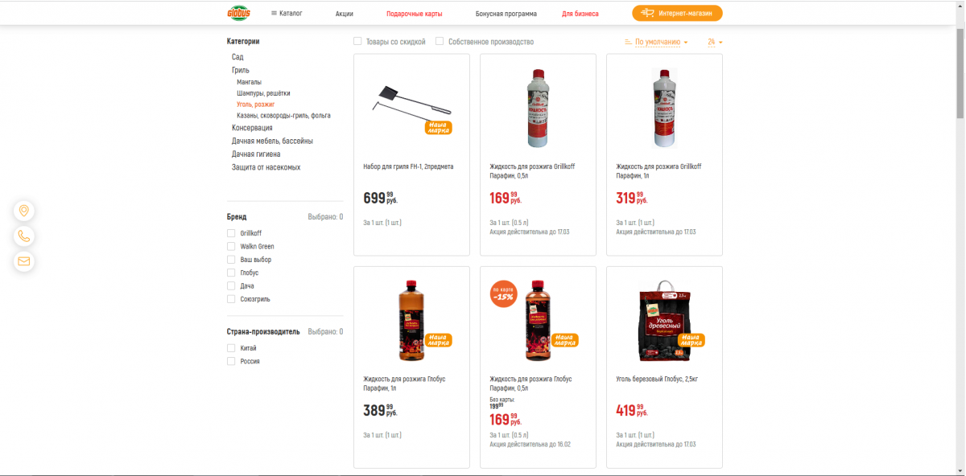This screenshot has height=476, width=966.
Task: Open the Каталог hamburger menu icon
Action: click(x=274, y=13)
